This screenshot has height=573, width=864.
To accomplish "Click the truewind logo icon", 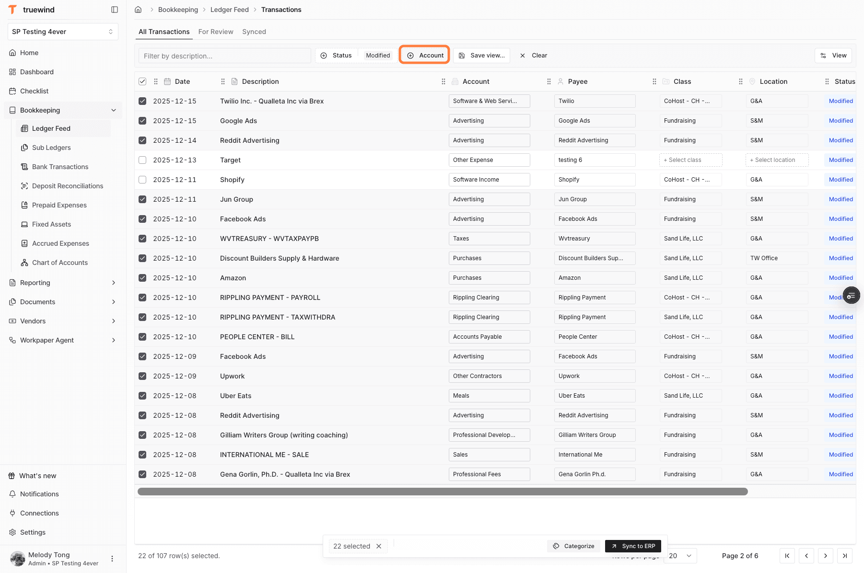I will click(x=12, y=10).
